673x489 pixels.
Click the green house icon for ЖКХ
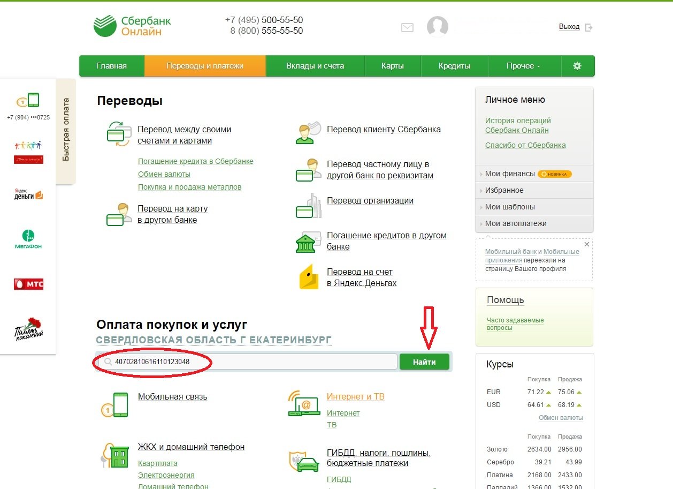pyautogui.click(x=116, y=455)
